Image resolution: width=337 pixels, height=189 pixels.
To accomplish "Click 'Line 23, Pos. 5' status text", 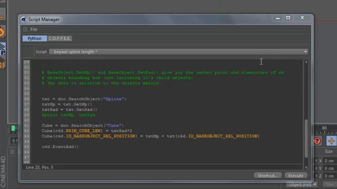I will point(39,167).
